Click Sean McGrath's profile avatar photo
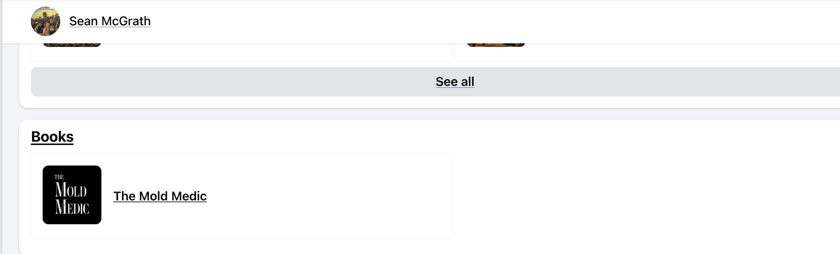 (46, 21)
